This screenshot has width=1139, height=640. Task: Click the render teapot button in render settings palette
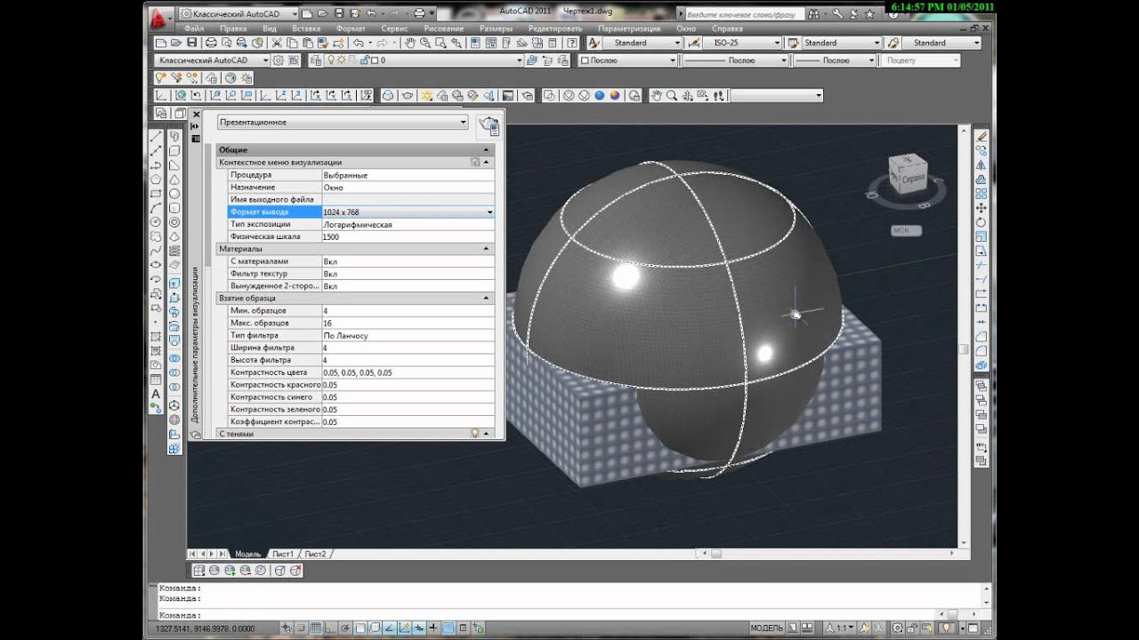tap(489, 125)
